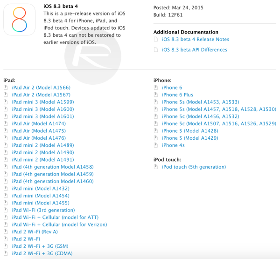Select iPad 2 Wi-Fi + 3G (GSM) link
Image resolution: width=280 pixels, height=259 pixels.
tap(40, 246)
